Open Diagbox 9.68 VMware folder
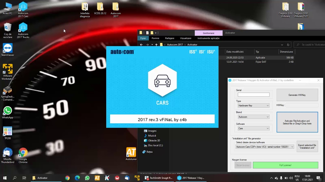Image resolution: width=325 pixels, height=182 pixels. coord(285,10)
